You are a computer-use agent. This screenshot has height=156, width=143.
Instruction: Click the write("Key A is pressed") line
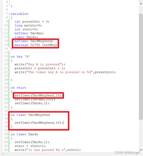(40, 64)
